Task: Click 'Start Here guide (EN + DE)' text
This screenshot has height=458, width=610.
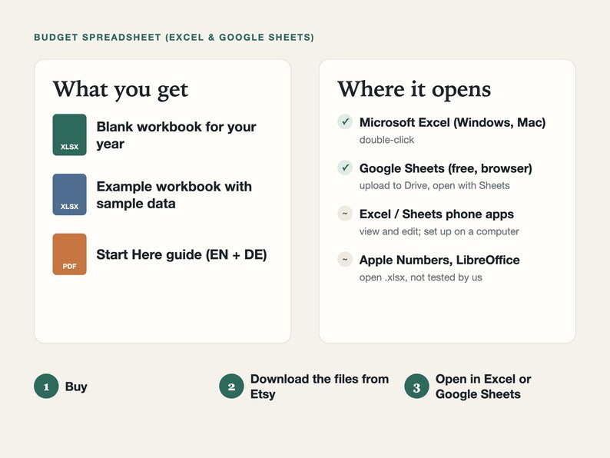Action: (x=181, y=254)
